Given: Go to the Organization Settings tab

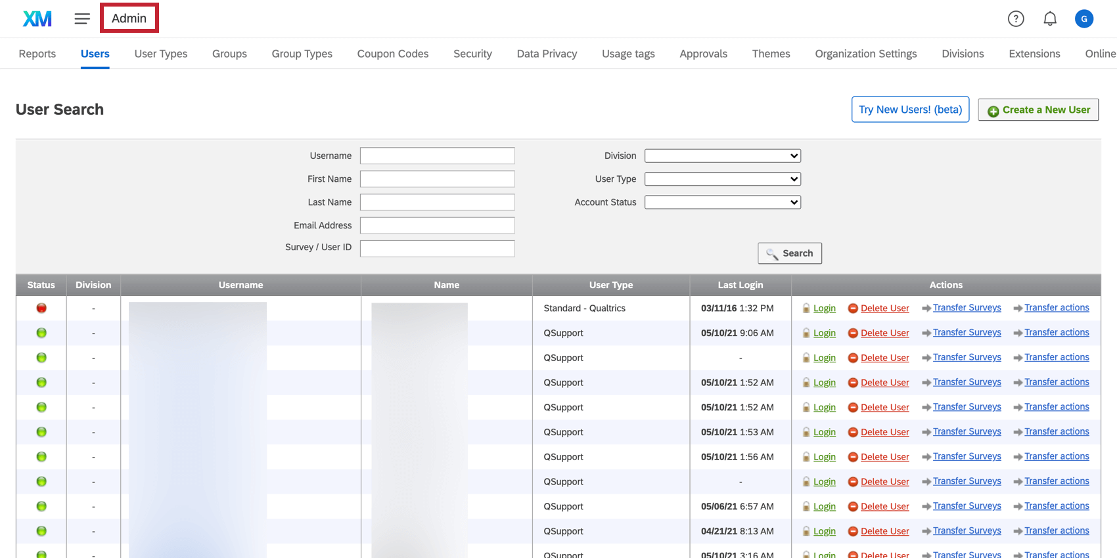Looking at the screenshot, I should click(x=865, y=54).
